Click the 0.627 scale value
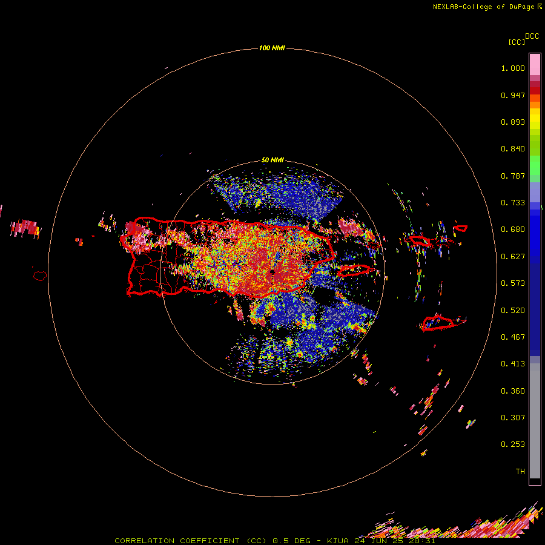The height and width of the screenshot is (545, 545). coord(513,257)
